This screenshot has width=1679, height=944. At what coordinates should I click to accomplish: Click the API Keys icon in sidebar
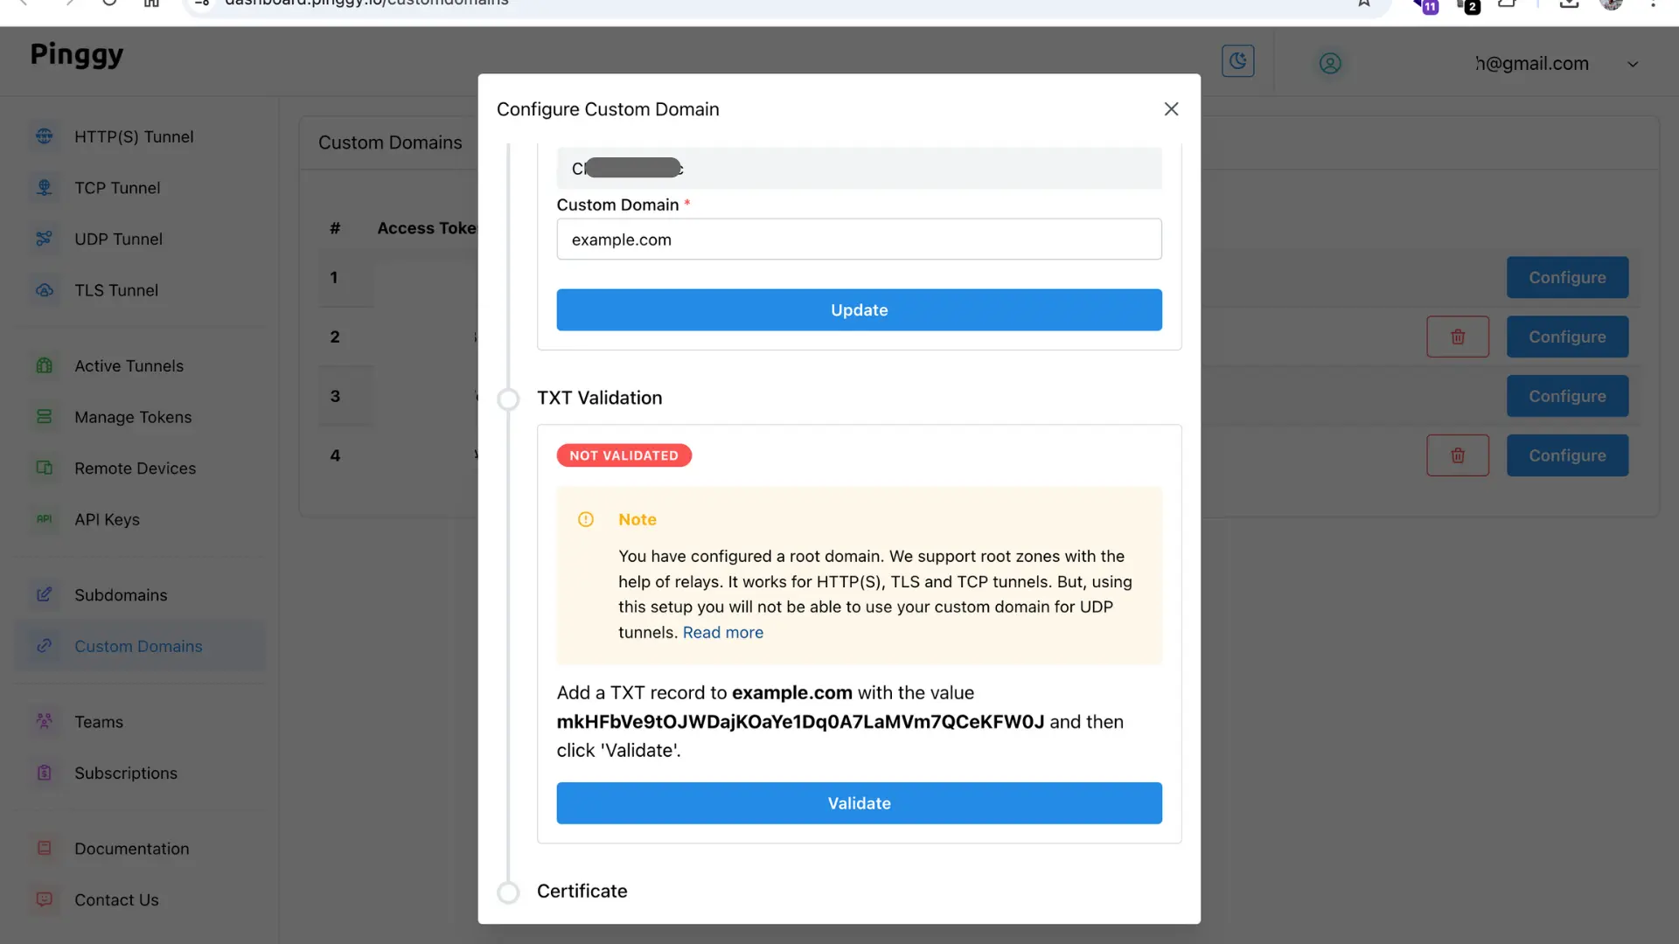tap(43, 520)
